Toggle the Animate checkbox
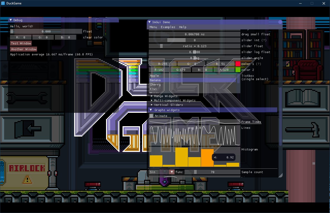The height and width of the screenshot is (213, 330). (x=151, y=116)
